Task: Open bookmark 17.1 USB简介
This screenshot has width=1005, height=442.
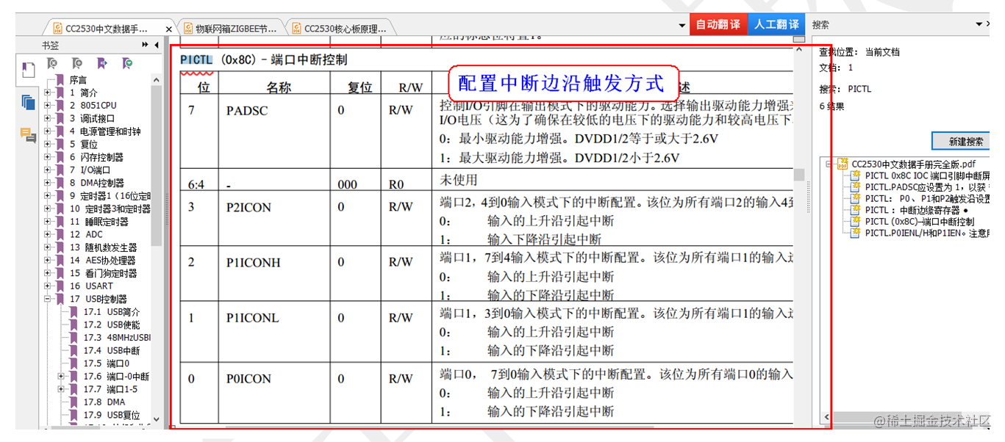Action: 112,312
